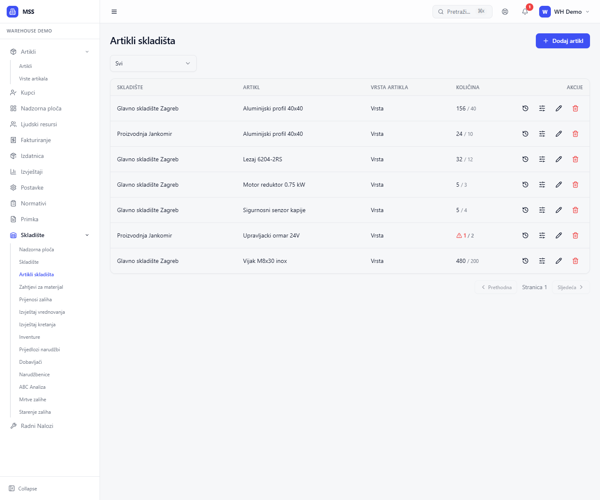The width and height of the screenshot is (600, 500).
Task: Open the notifications bell
Action: point(525,12)
